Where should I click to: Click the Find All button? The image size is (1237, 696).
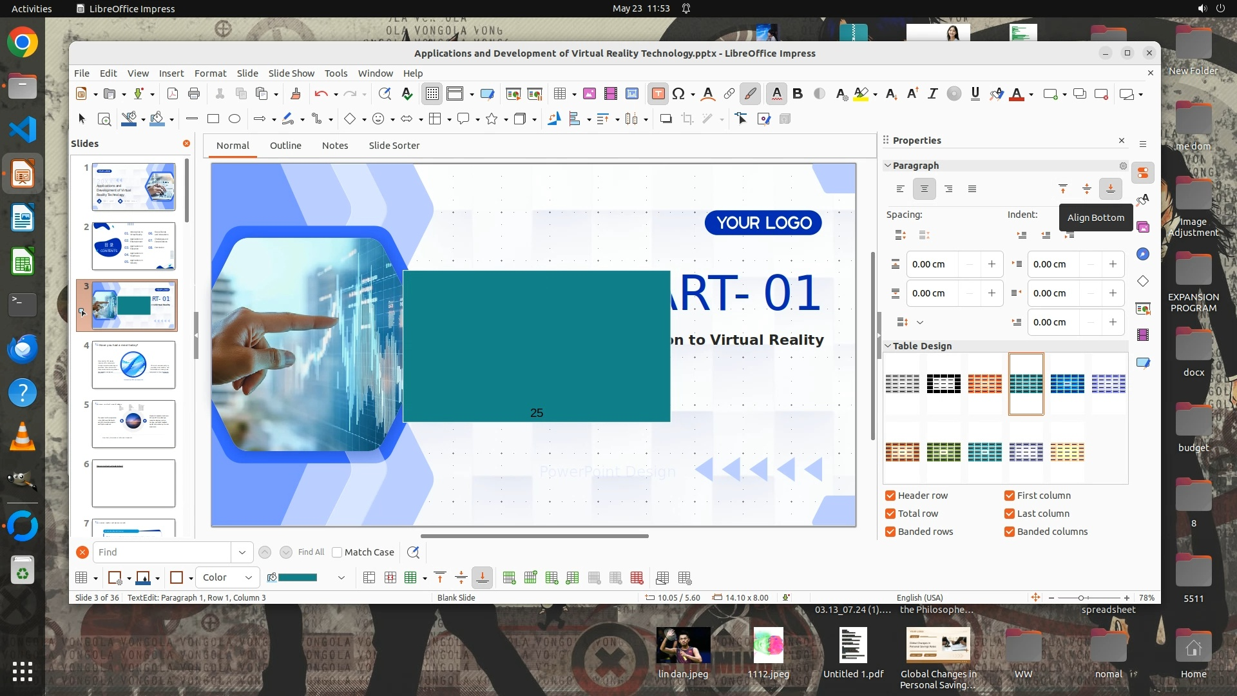click(x=311, y=552)
